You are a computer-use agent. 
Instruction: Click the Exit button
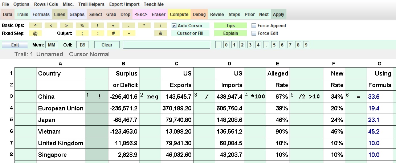(x=15, y=45)
